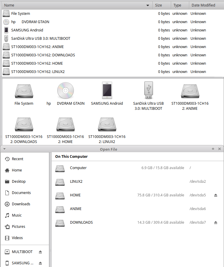Eject the DOWNLOADS volume on /dev/sda7
Screen dimensions: 224x267
pyautogui.click(x=216, y=223)
